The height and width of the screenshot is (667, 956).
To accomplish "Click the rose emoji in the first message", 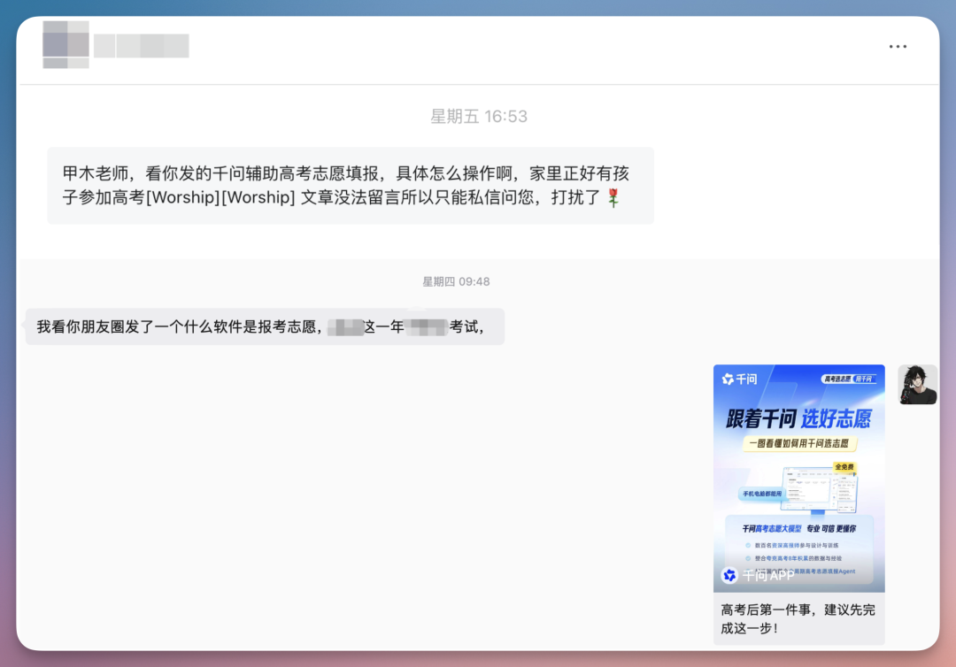I will click(614, 197).
